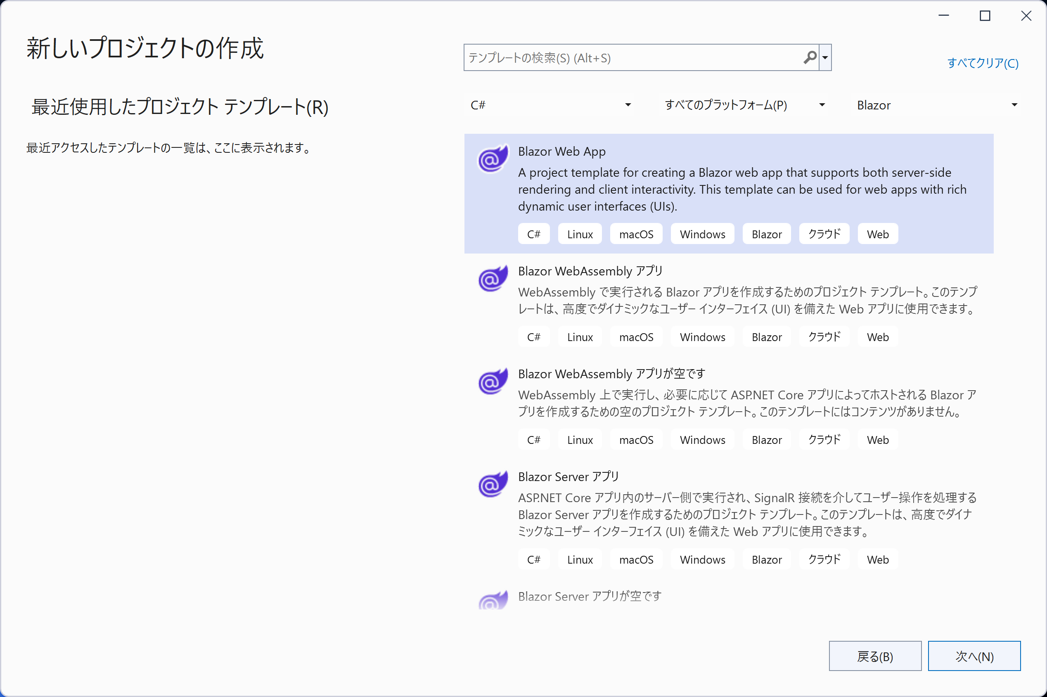Viewport: 1047px width, 697px height.
Task: Click the Web tag under Blazor WebAssembly アプリ
Action: click(878, 337)
